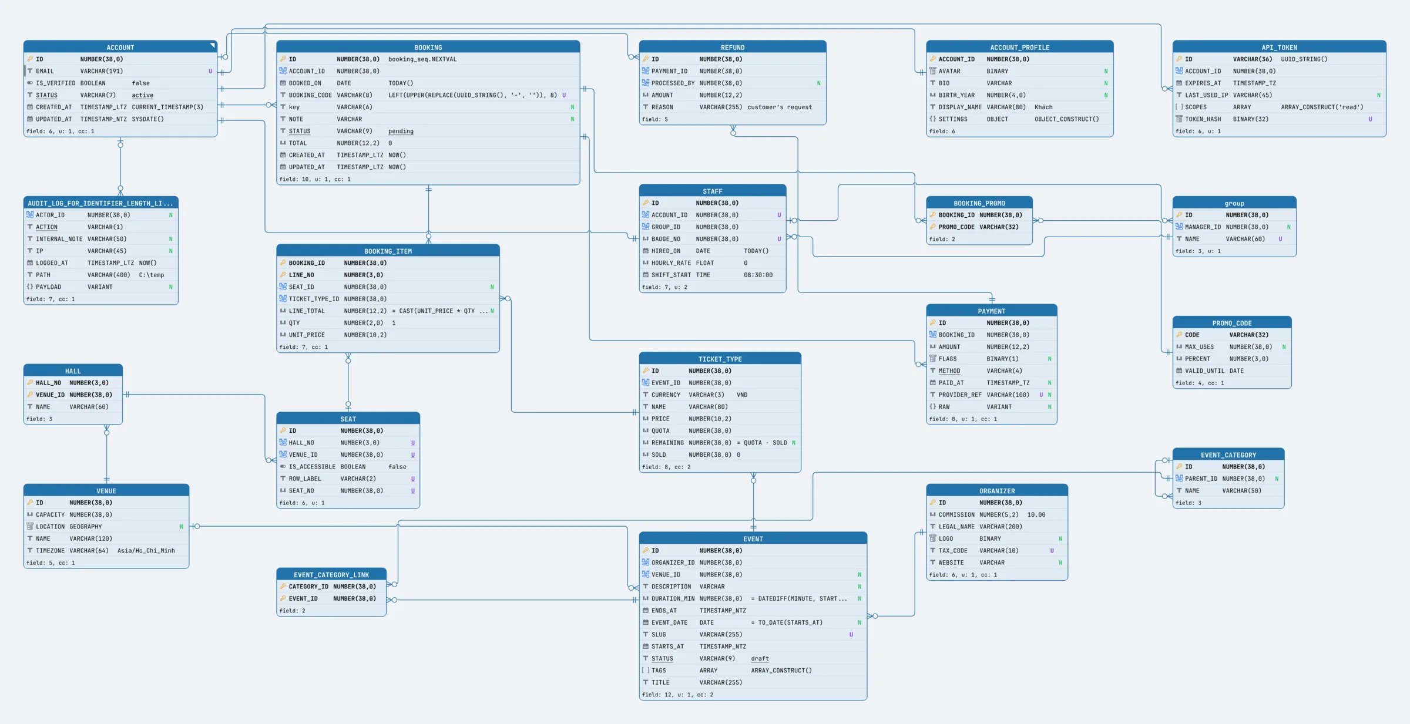Click the binary icon beside ORGANIZER LOGO
Viewport: 1410px width, 724px height.
coord(932,538)
